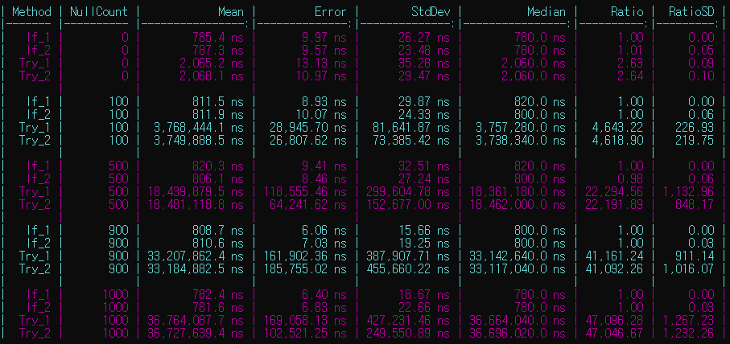This screenshot has height=344, width=730.
Task: Select the mean value 787.3 ns
Action: [218, 50]
